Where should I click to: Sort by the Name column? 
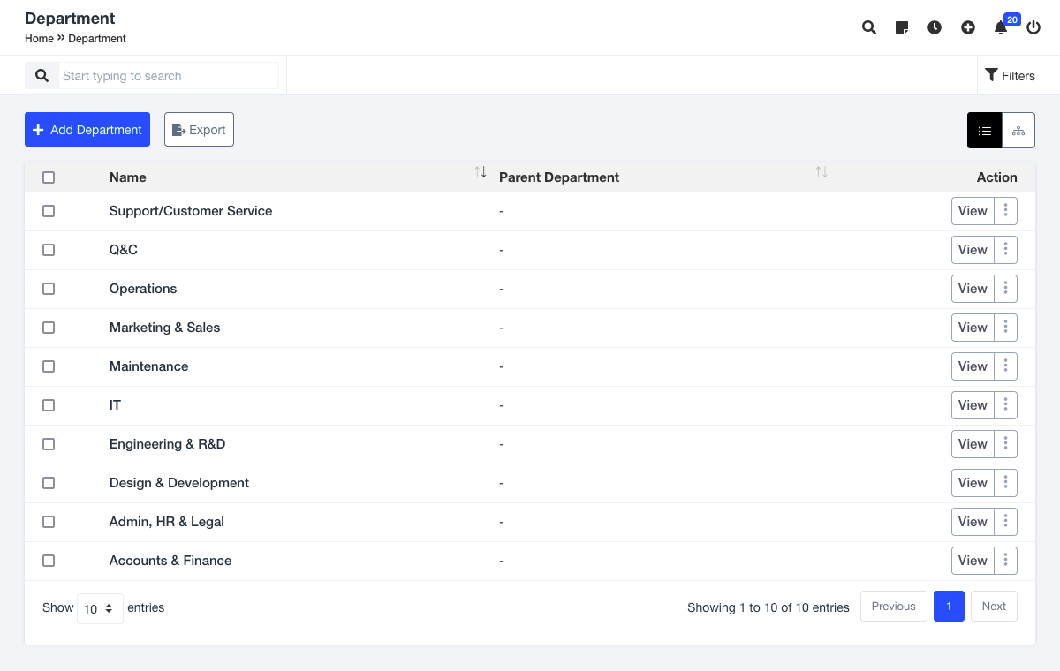click(x=481, y=172)
